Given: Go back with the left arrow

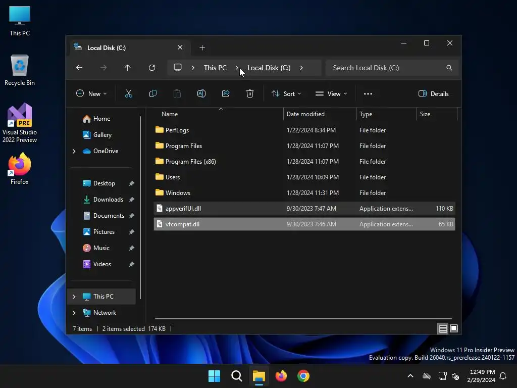Looking at the screenshot, I should pos(79,68).
